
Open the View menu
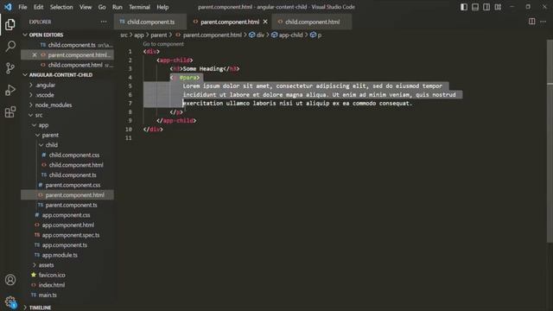[86, 7]
